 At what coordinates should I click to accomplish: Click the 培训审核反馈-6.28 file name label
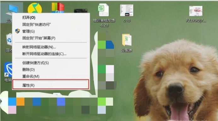[x=104, y=23]
